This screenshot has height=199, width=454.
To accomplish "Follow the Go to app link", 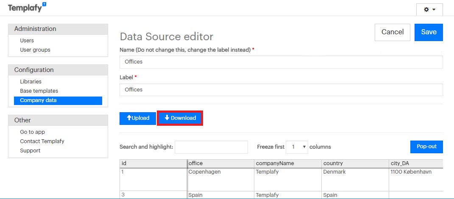I will pos(32,132).
